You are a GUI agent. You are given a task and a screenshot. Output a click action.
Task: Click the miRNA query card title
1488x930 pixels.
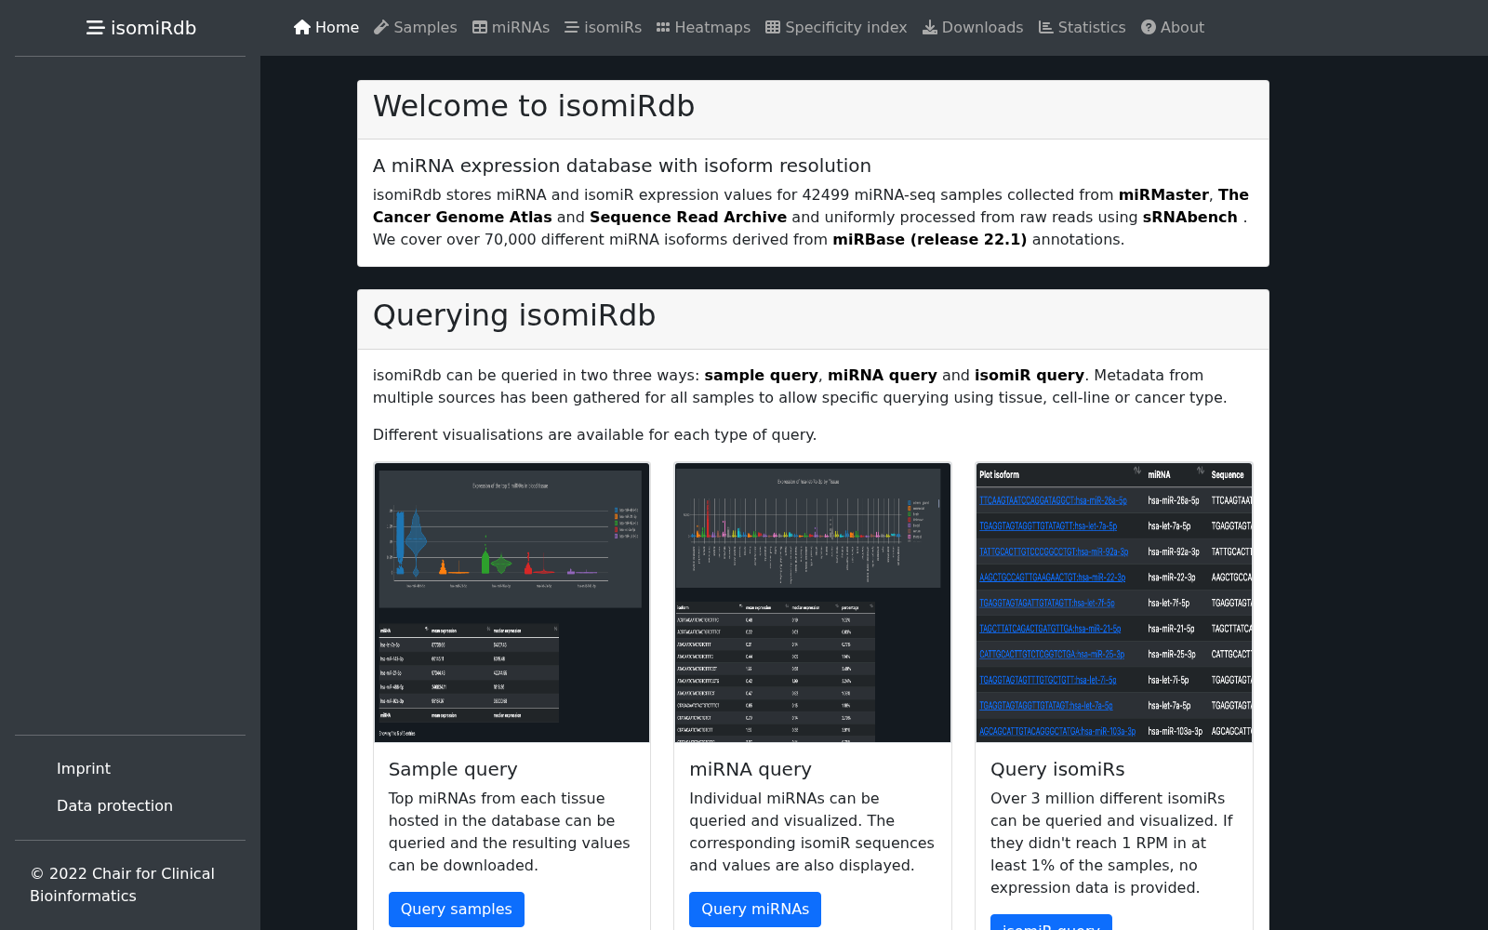[x=751, y=769]
